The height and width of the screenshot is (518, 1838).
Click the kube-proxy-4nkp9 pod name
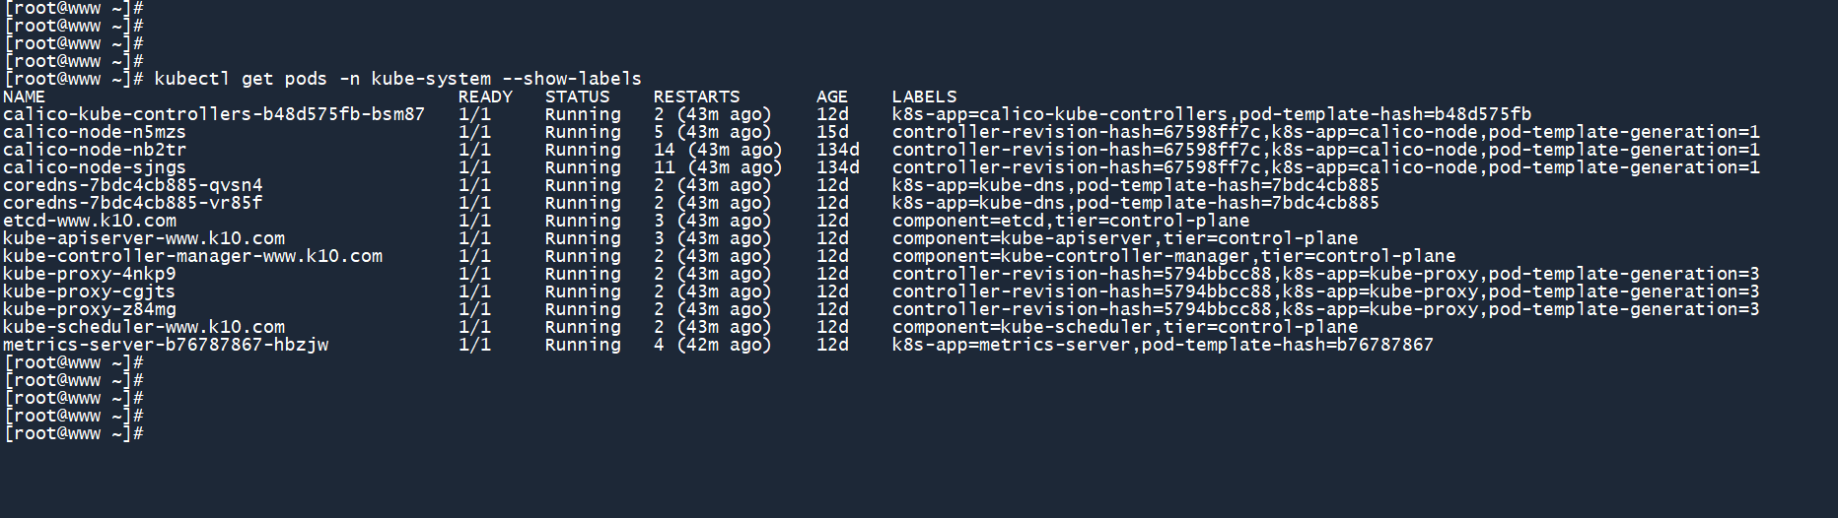click(90, 274)
